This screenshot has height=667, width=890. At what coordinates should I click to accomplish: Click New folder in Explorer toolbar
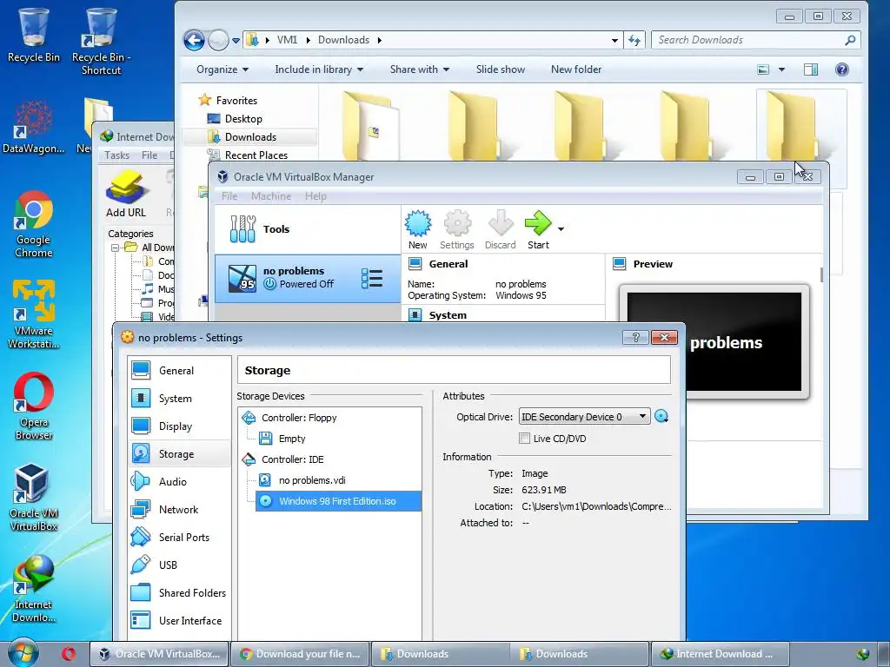[576, 69]
